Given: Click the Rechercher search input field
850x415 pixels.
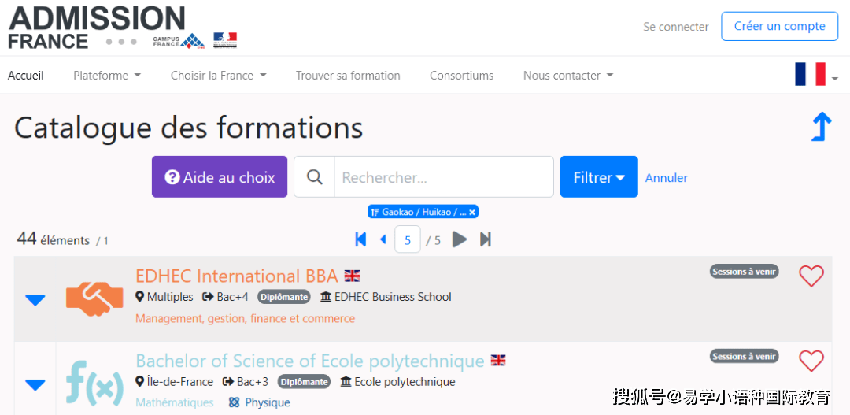Looking at the screenshot, I should pos(445,177).
